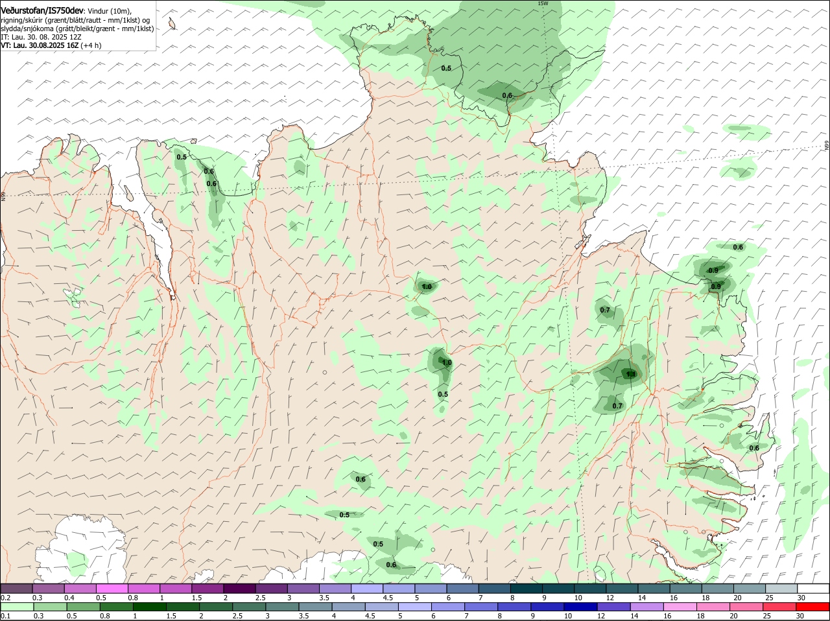The height and width of the screenshot is (621, 830).
Task: Click the dark teal 8 snow scale swatch
Action: click(x=527, y=589)
